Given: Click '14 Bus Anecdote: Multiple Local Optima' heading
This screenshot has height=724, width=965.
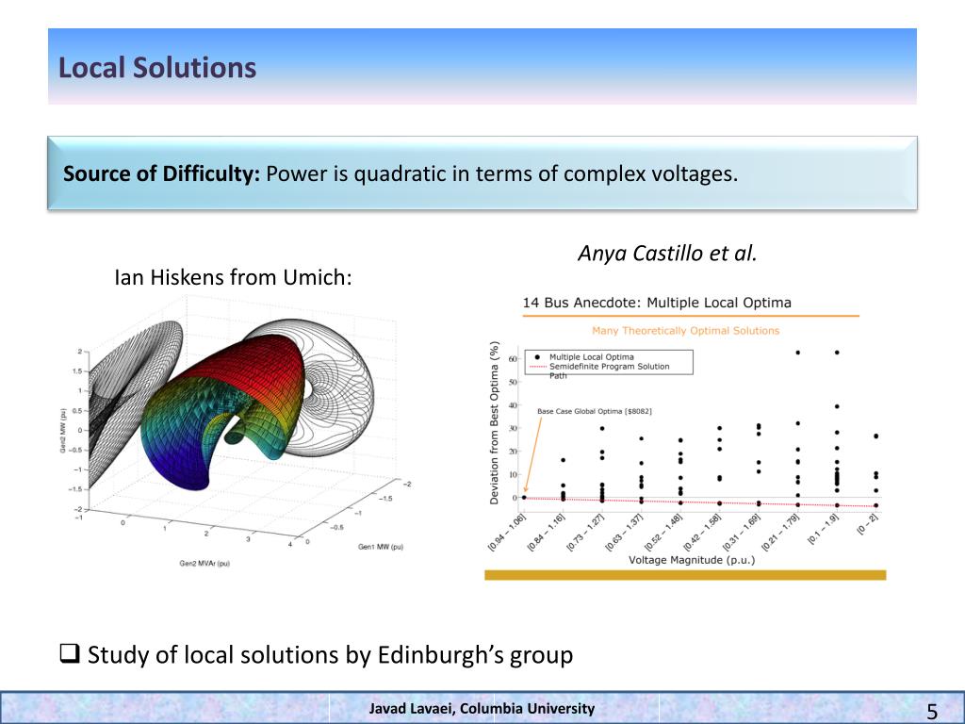Looking at the screenshot, I should click(657, 303).
